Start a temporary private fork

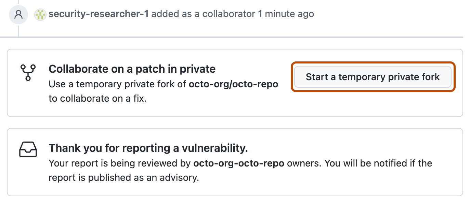click(373, 77)
